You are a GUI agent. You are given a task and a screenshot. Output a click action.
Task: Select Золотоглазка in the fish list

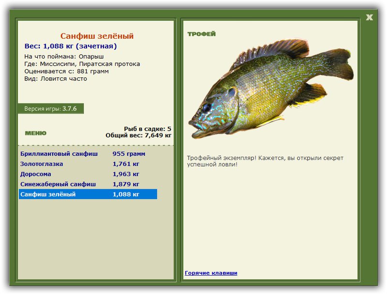click(88, 164)
